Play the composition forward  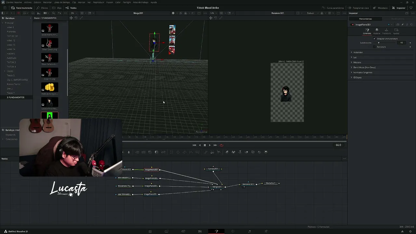coord(210,145)
